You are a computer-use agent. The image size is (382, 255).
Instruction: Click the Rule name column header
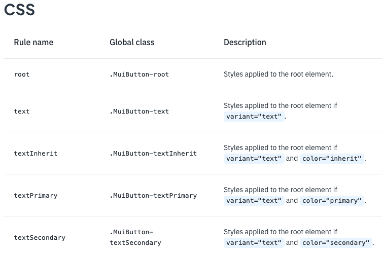[33, 42]
